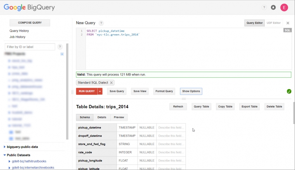
Task: Open the help icon in top header
Action: pyautogui.click(x=264, y=7)
